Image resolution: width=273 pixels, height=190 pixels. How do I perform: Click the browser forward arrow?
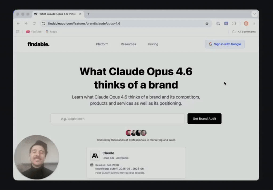click(26, 23)
